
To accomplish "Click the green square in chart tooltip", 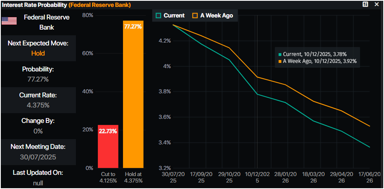I will point(280,54).
